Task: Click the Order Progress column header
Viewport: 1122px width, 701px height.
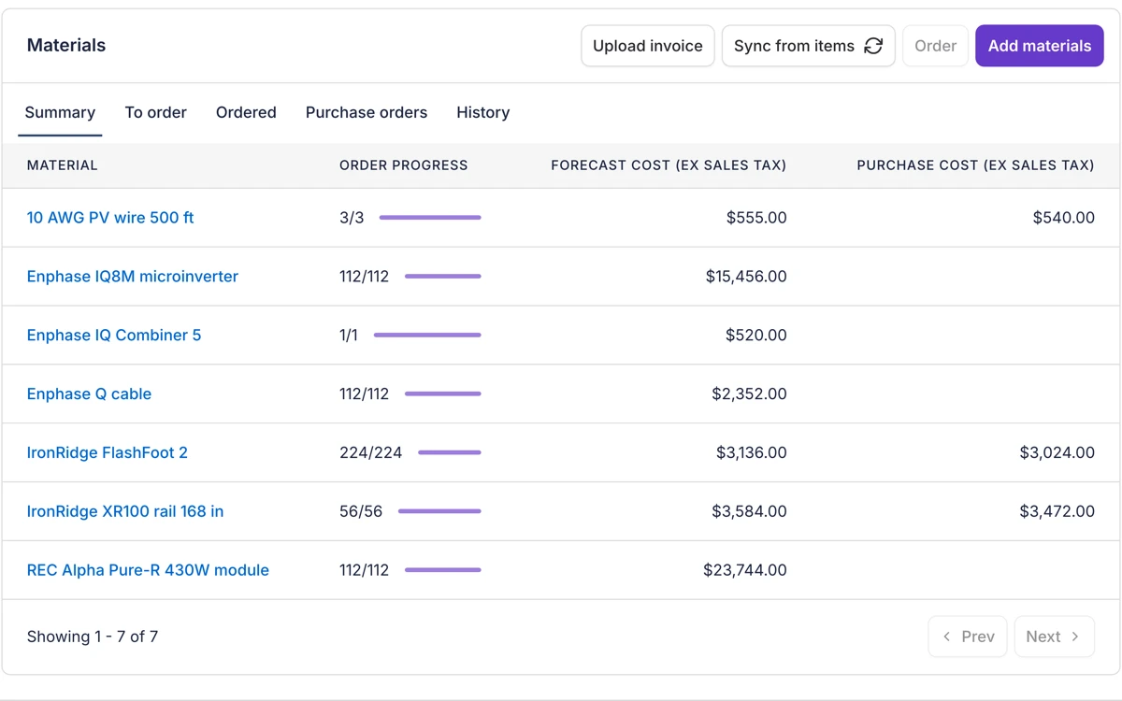Action: tap(404, 165)
